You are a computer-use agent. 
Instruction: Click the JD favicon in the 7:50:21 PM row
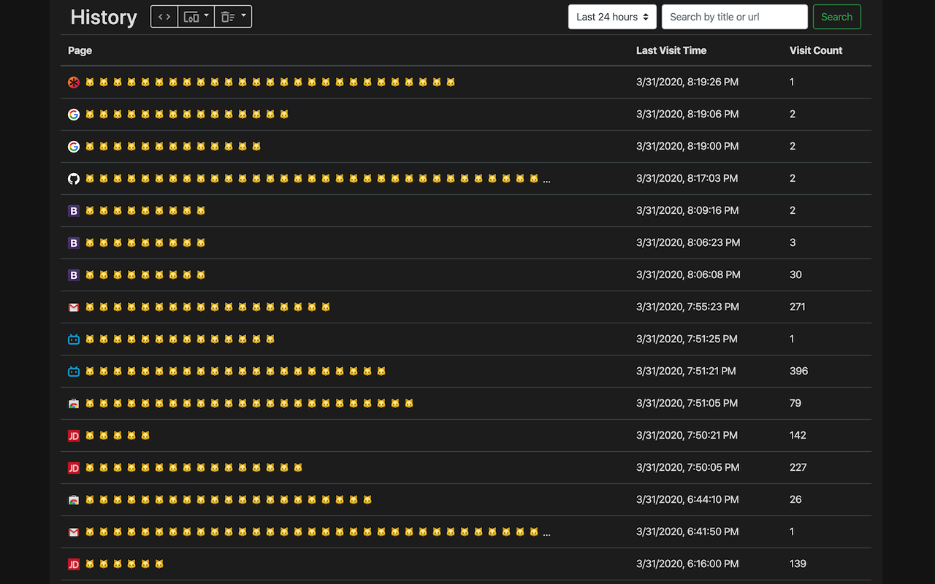coord(74,436)
